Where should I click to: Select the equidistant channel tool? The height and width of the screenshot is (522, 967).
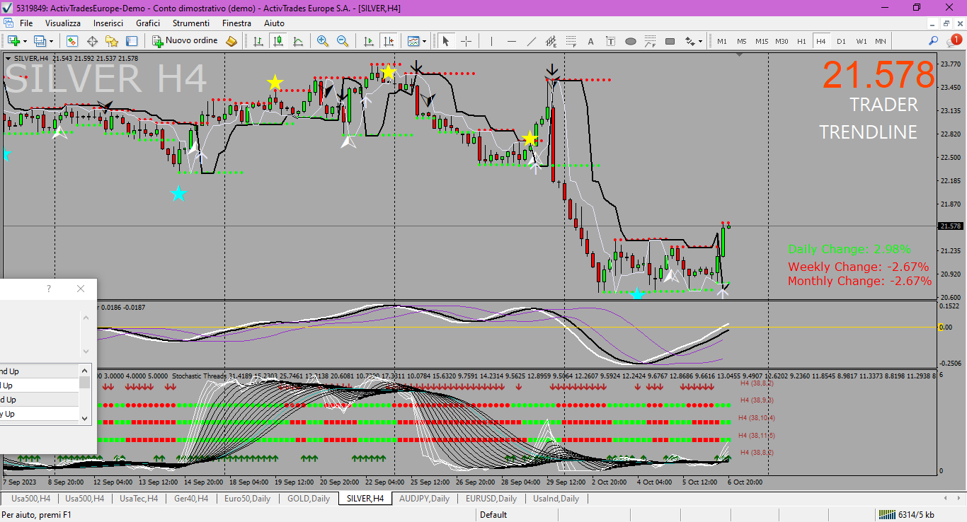coord(551,41)
